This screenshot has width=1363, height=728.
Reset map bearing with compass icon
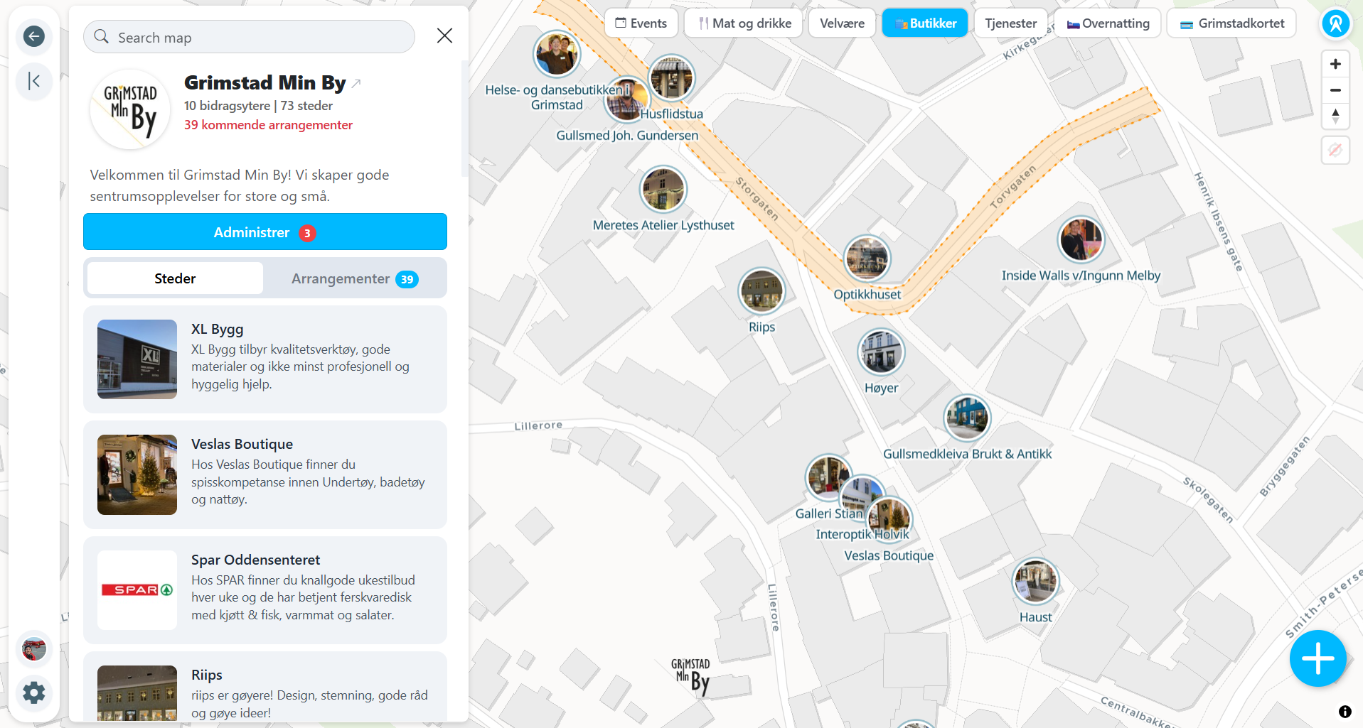click(1335, 116)
